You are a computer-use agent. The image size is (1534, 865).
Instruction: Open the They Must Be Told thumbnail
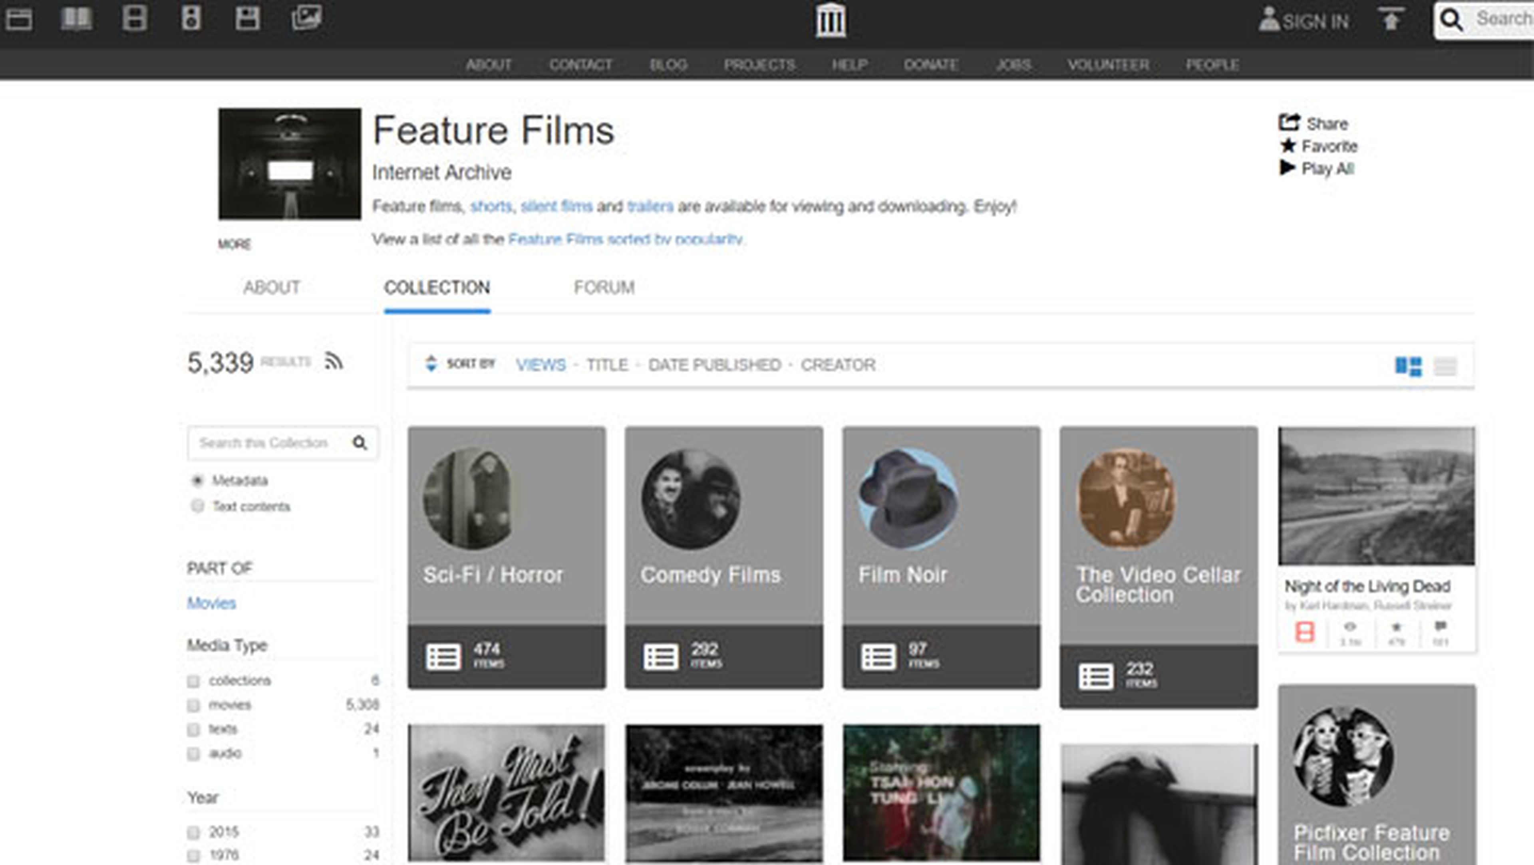click(x=506, y=793)
